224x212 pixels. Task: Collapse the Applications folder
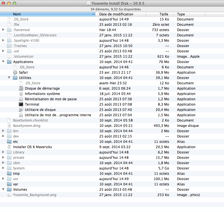pyautogui.click(x=3, y=62)
